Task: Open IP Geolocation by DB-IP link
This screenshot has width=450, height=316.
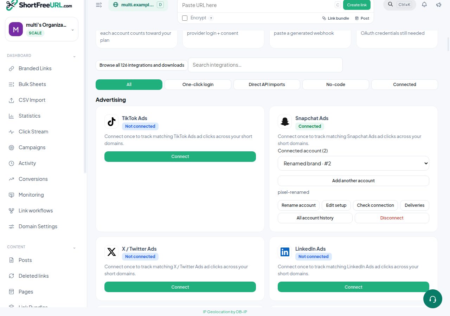Action: 225,312
